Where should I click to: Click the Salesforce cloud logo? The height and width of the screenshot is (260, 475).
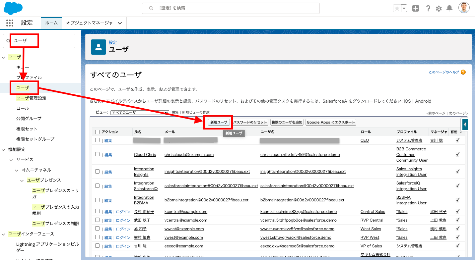tap(13, 8)
